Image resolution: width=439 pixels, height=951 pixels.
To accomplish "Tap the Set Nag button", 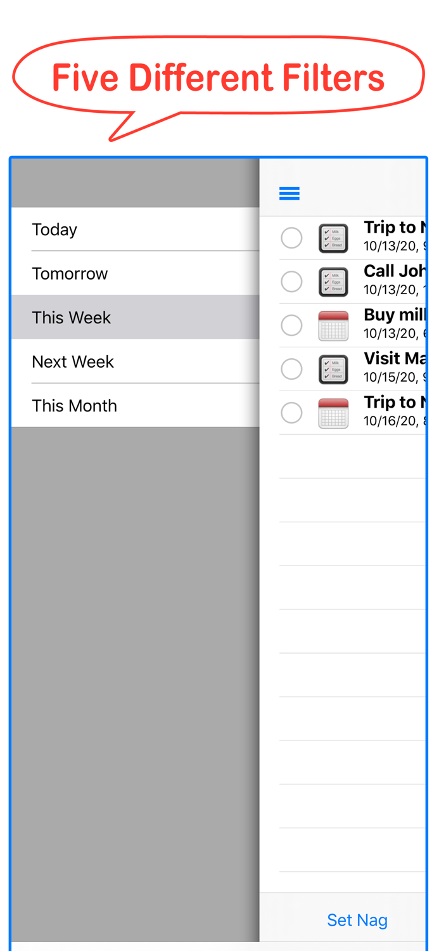I will 357,920.
